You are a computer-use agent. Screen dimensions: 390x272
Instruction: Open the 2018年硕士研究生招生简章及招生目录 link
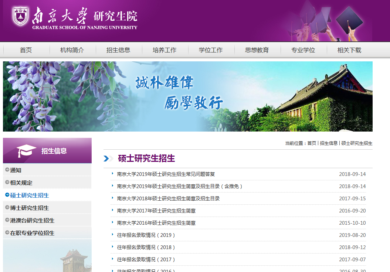point(168,198)
